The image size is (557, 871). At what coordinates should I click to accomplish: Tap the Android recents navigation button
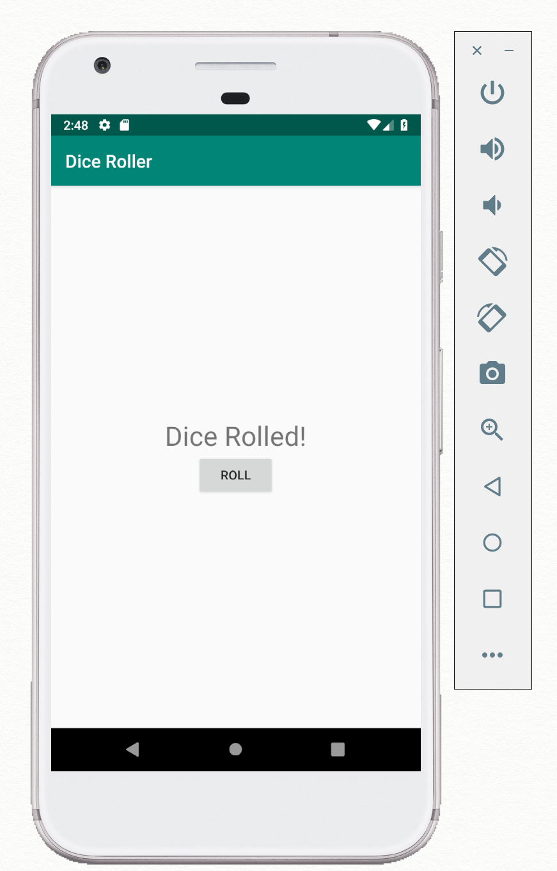pyautogui.click(x=338, y=749)
